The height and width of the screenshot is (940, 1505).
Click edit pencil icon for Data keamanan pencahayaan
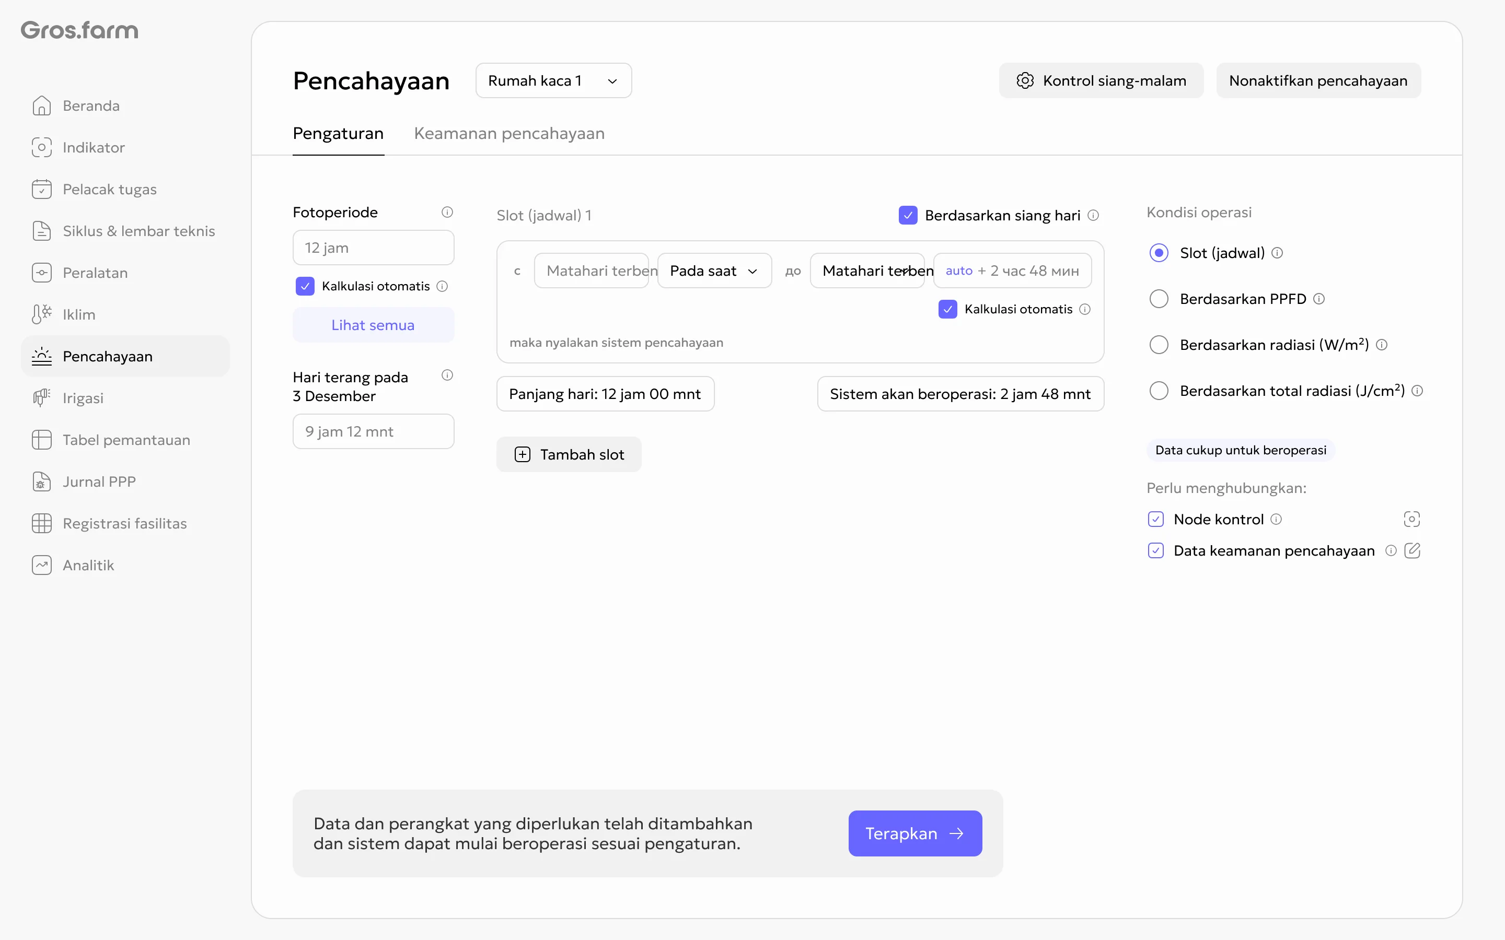coord(1413,550)
